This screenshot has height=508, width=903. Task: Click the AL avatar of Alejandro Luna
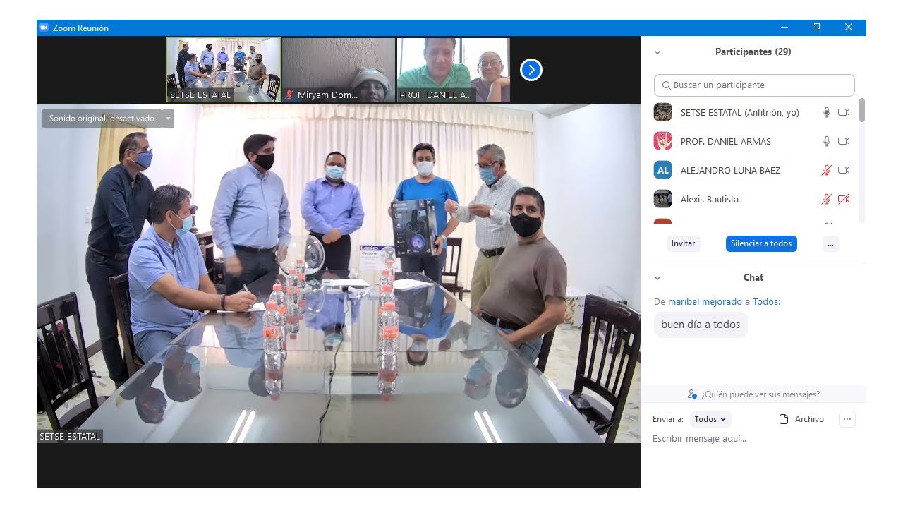662,170
